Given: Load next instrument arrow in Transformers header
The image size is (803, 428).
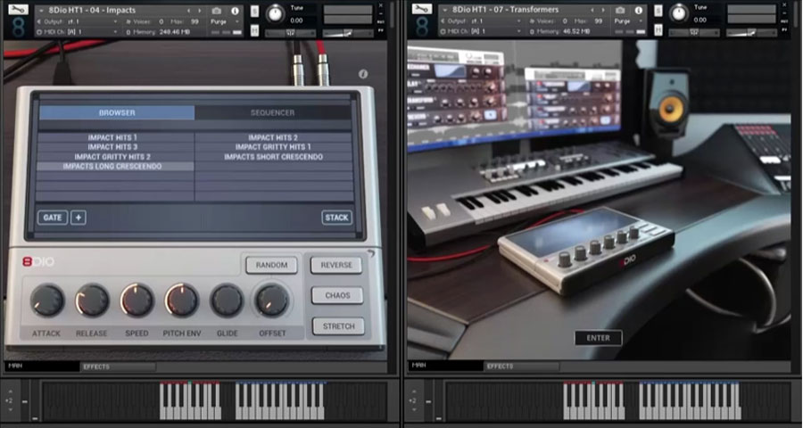Looking at the screenshot, I should (603, 11).
